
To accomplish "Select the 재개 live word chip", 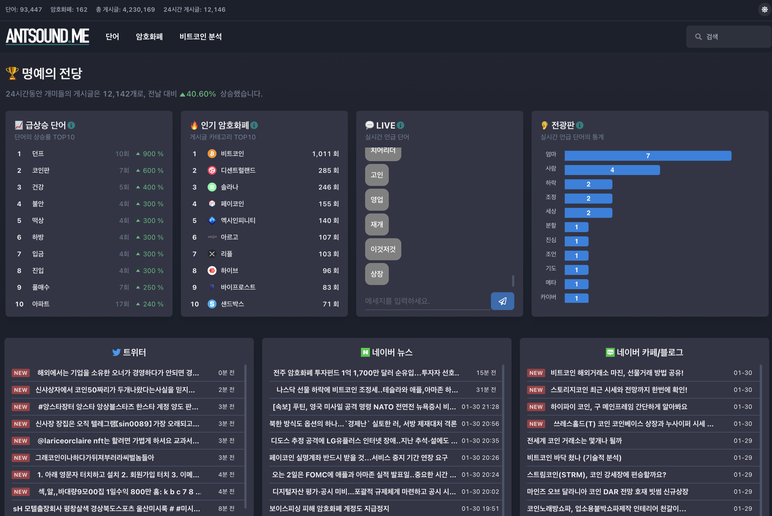I will coord(377,224).
